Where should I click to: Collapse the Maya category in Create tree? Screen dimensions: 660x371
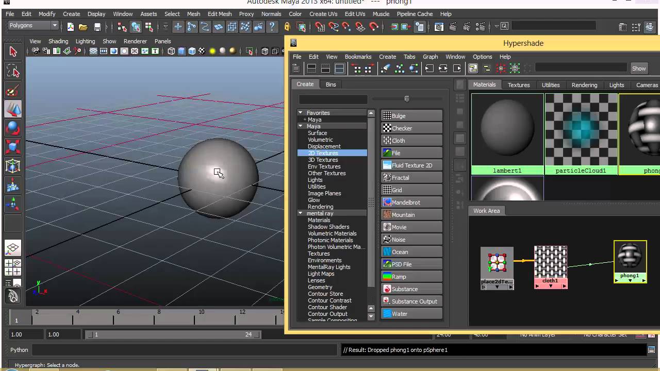coord(301,126)
